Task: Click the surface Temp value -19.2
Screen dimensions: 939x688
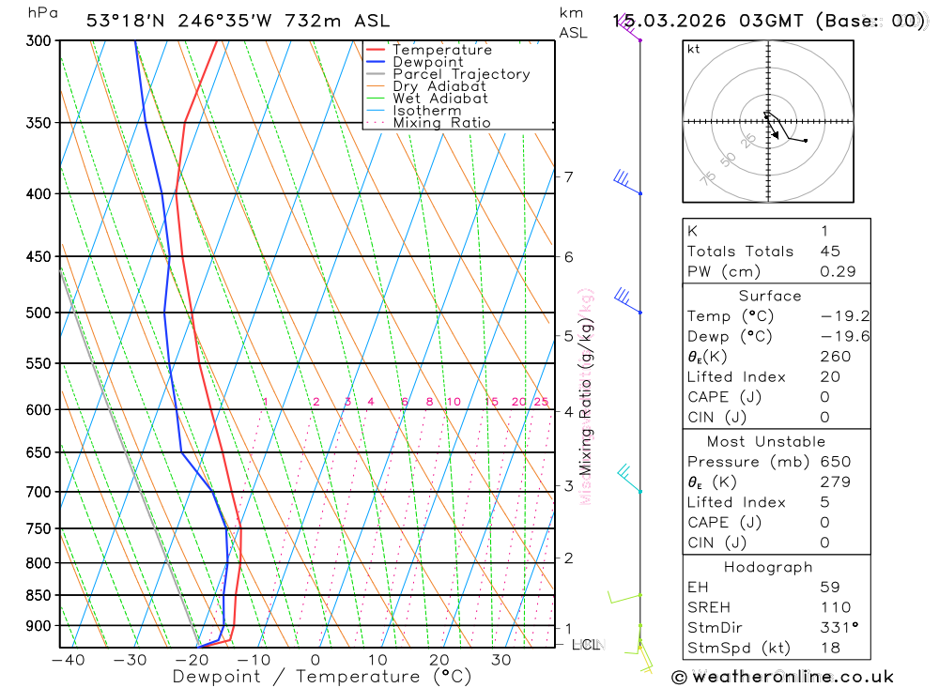Action: click(x=845, y=315)
